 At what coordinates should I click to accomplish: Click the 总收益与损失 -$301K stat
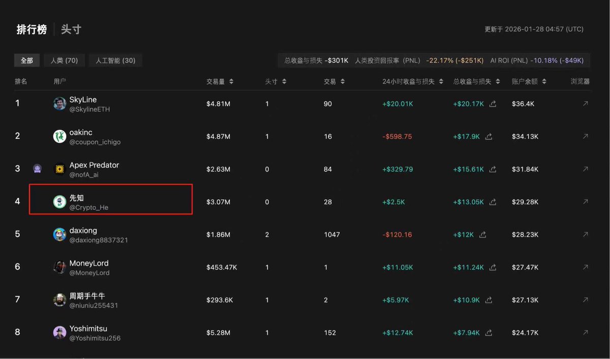[x=316, y=60]
